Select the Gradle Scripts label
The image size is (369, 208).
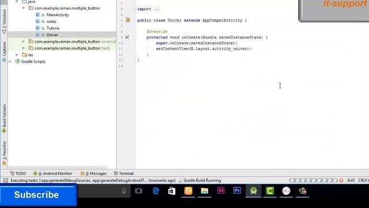click(x=33, y=62)
